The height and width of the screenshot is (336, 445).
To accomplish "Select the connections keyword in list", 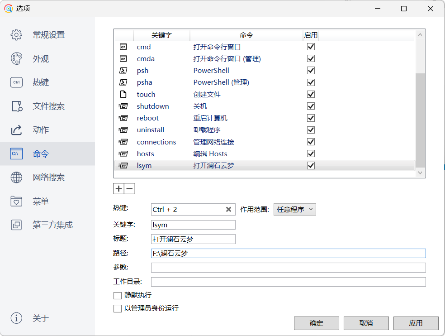I will (x=156, y=142).
